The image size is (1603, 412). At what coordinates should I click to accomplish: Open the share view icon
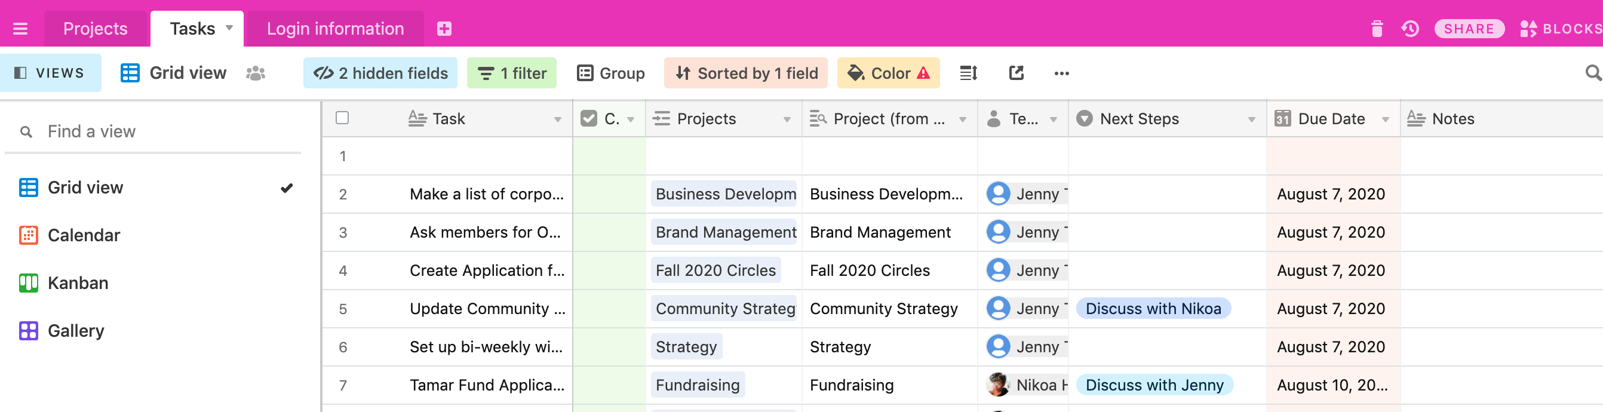1015,73
